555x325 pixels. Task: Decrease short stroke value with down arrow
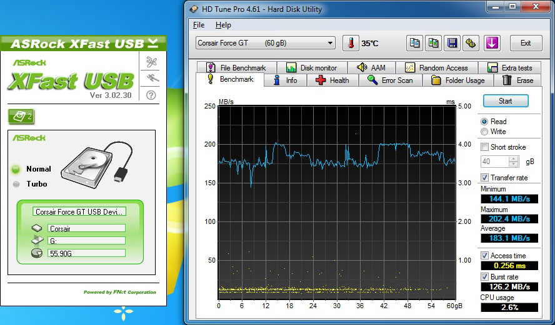click(x=513, y=164)
